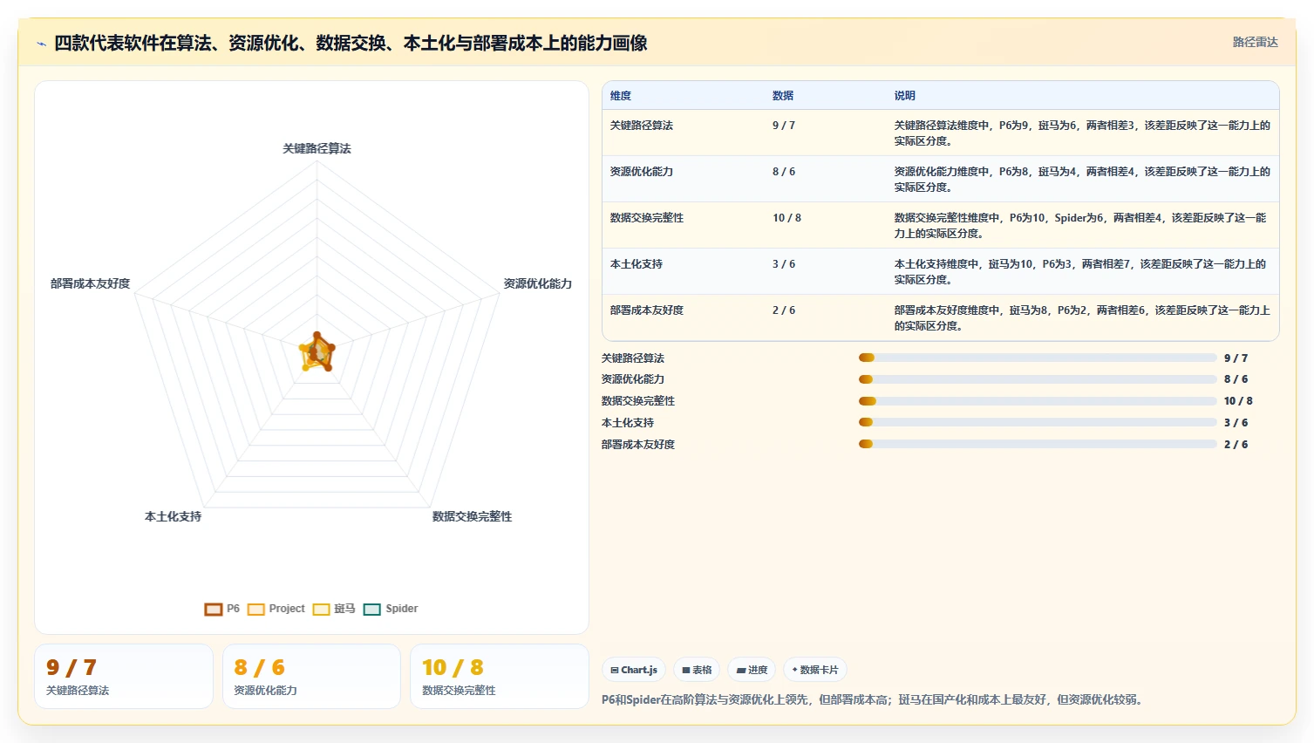Click the 数据 table column header

[783, 96]
